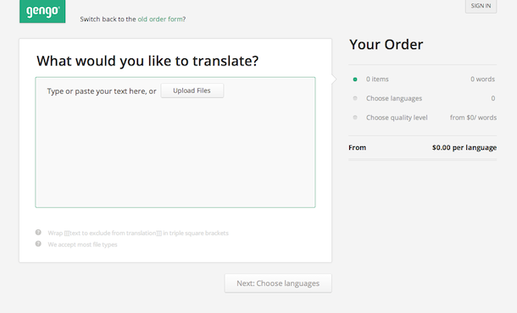Click the We accept most file types hint
Image resolution: width=517 pixels, height=313 pixels.
point(82,244)
